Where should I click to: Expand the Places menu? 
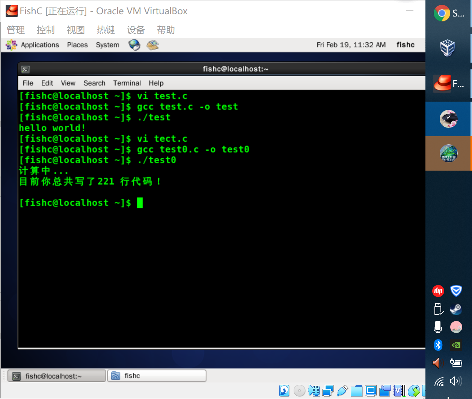(x=77, y=45)
